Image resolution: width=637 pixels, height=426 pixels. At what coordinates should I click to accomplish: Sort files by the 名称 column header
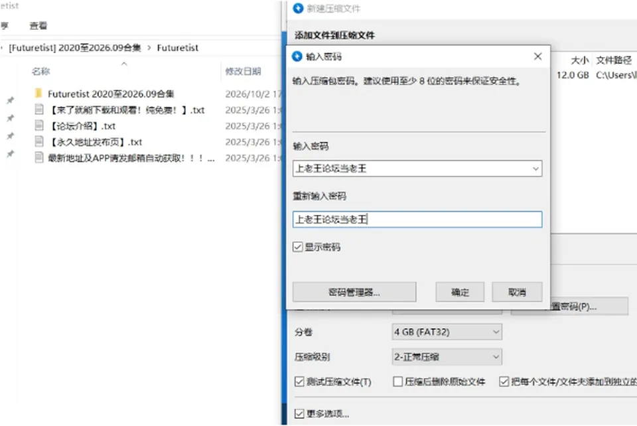click(40, 72)
